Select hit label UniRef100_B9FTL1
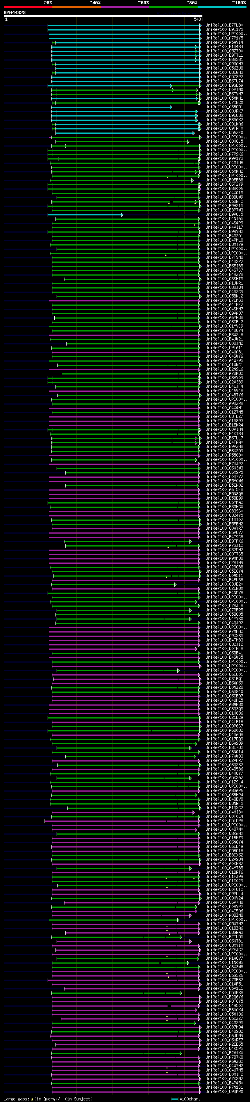 pos(224,55)
